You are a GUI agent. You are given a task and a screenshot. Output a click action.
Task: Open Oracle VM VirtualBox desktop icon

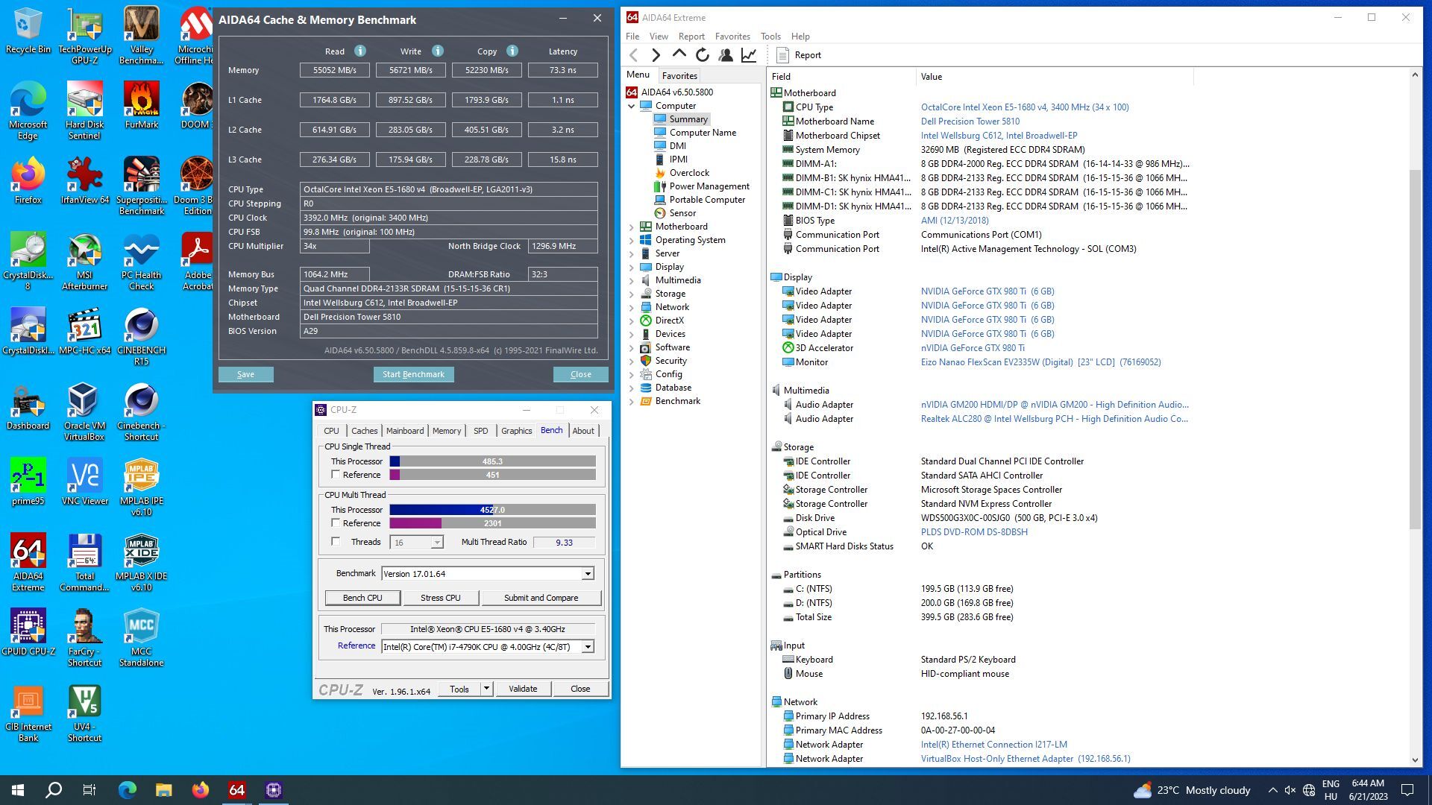(84, 412)
